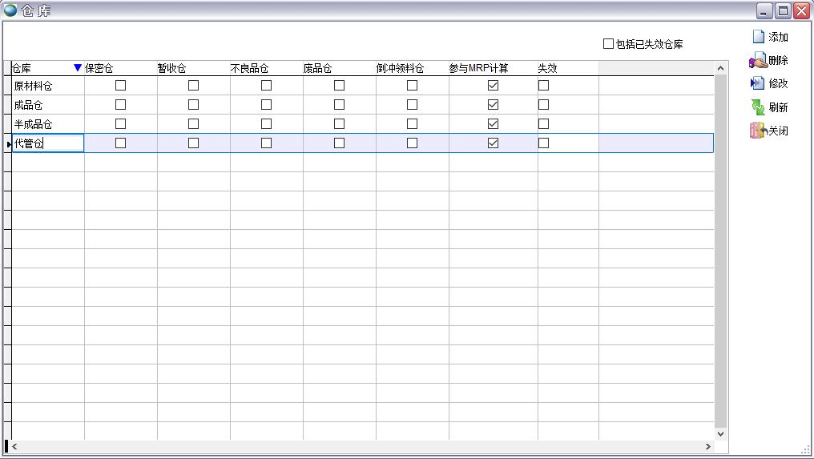This screenshot has height=459, width=814.
Task: Check 保密仓 box for 成品仓 row
Action: (x=120, y=104)
